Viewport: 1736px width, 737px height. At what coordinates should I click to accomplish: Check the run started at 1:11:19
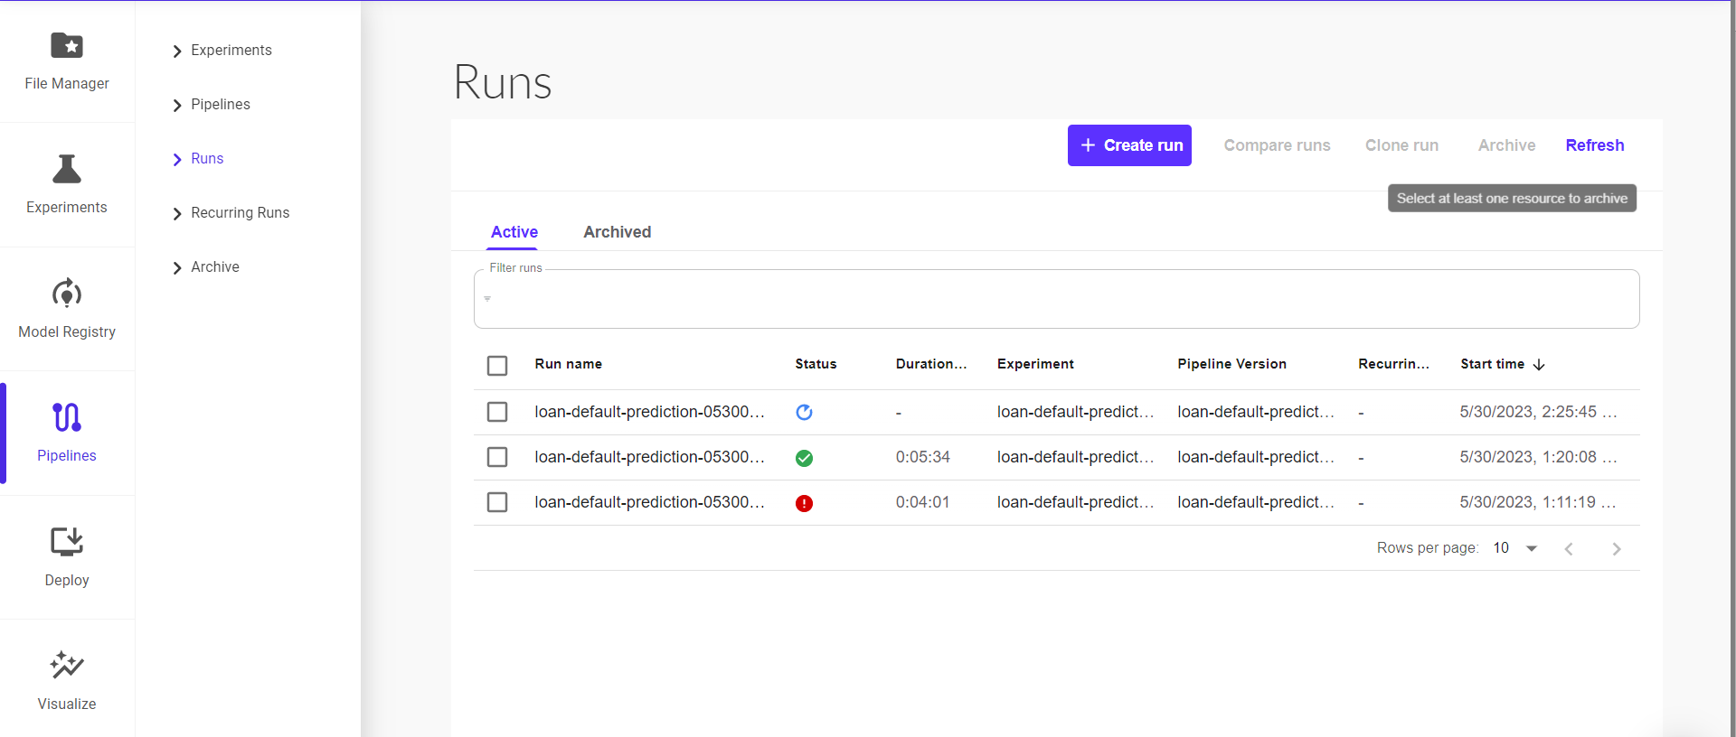497,502
